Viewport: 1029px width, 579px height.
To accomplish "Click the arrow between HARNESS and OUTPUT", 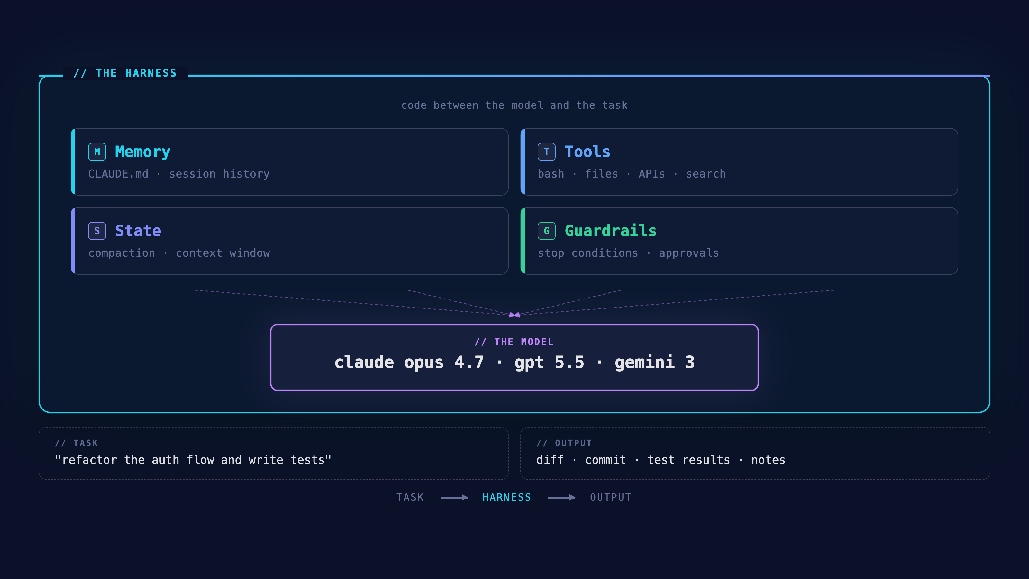I will [x=561, y=498].
